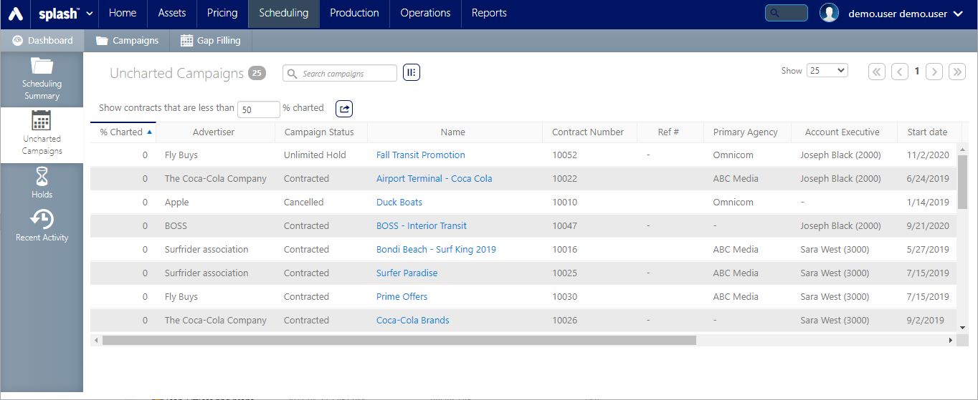Open the Duck Boats campaign link
978x400 pixels.
point(399,203)
